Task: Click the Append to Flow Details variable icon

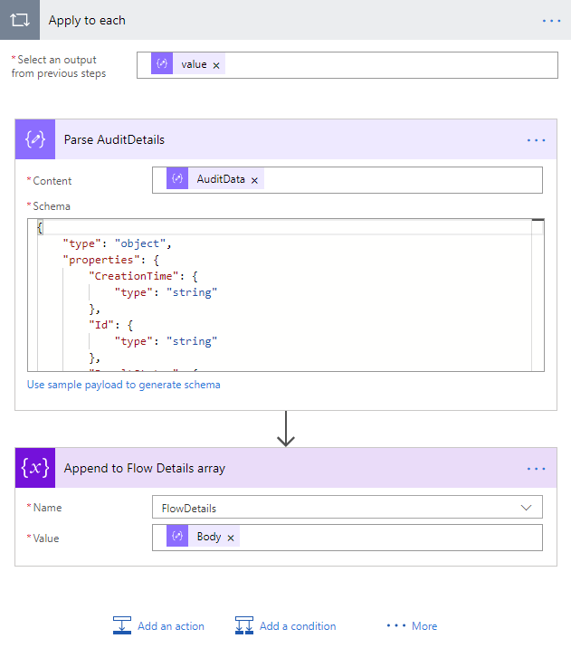Action: coord(35,468)
